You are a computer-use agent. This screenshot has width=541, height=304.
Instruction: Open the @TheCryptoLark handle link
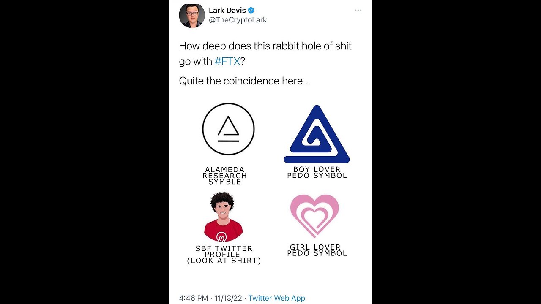click(x=238, y=20)
